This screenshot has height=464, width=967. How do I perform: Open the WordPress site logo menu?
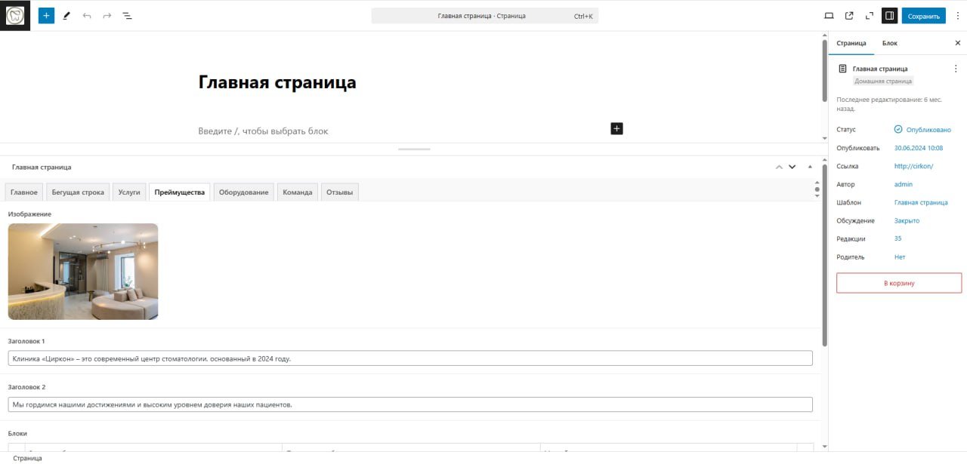pos(15,15)
